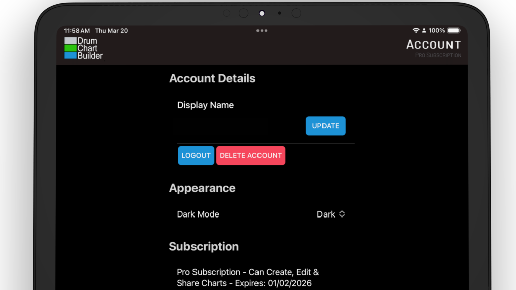Tap the 11:58 AM clock
516x290 pixels.
(x=77, y=31)
